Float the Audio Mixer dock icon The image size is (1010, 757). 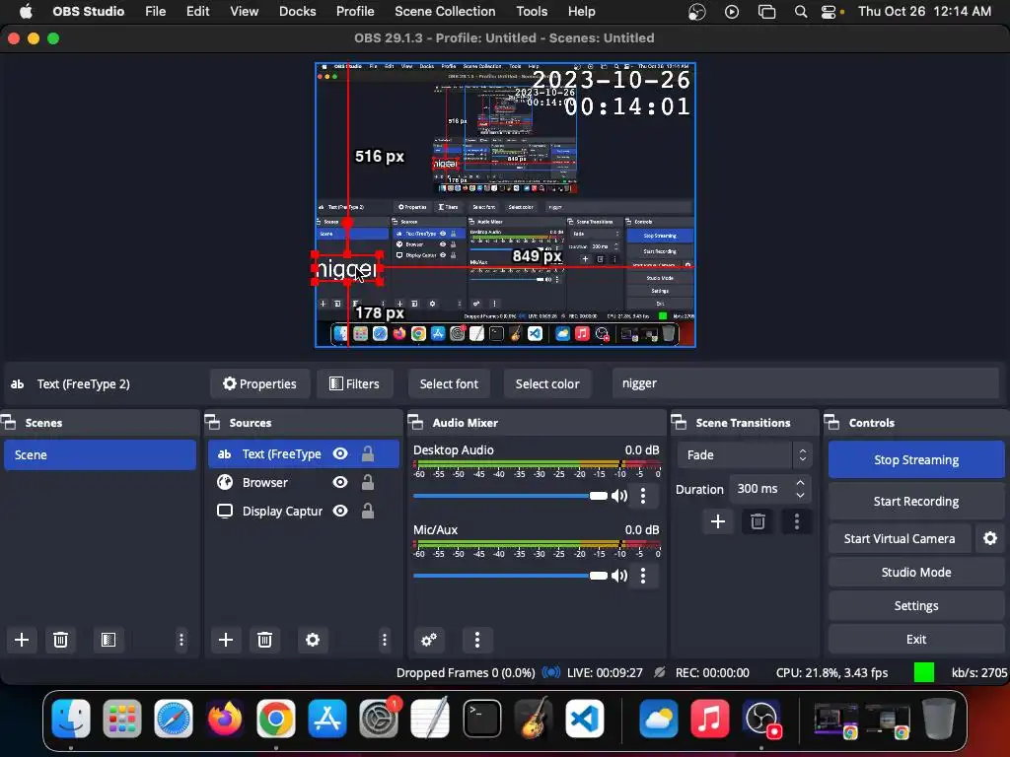[x=415, y=422]
